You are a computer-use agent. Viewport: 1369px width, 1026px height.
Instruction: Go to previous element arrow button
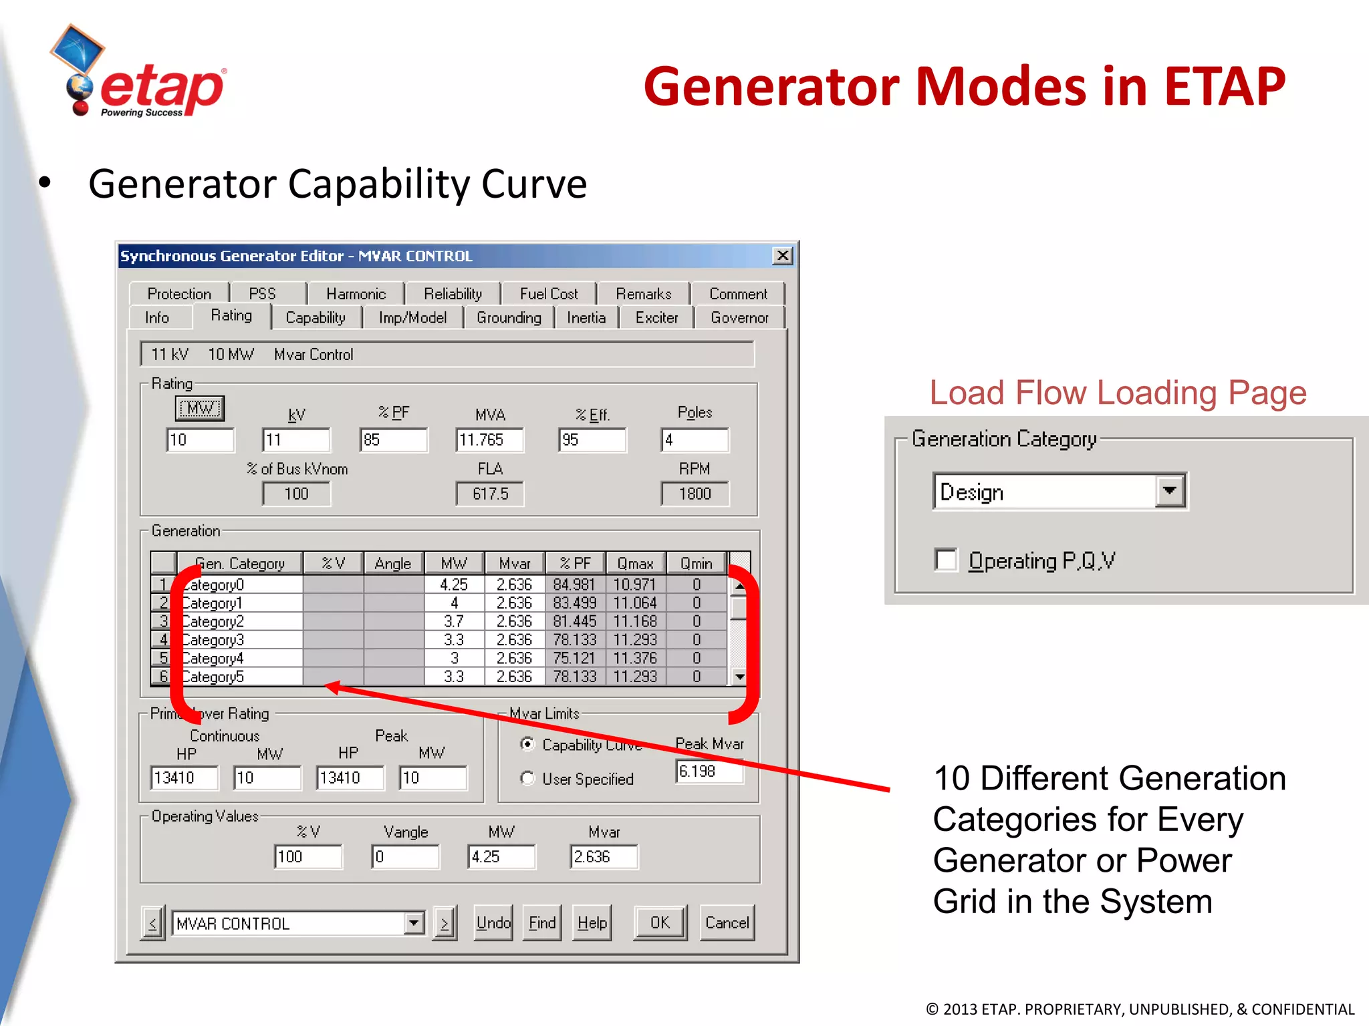[x=152, y=924]
